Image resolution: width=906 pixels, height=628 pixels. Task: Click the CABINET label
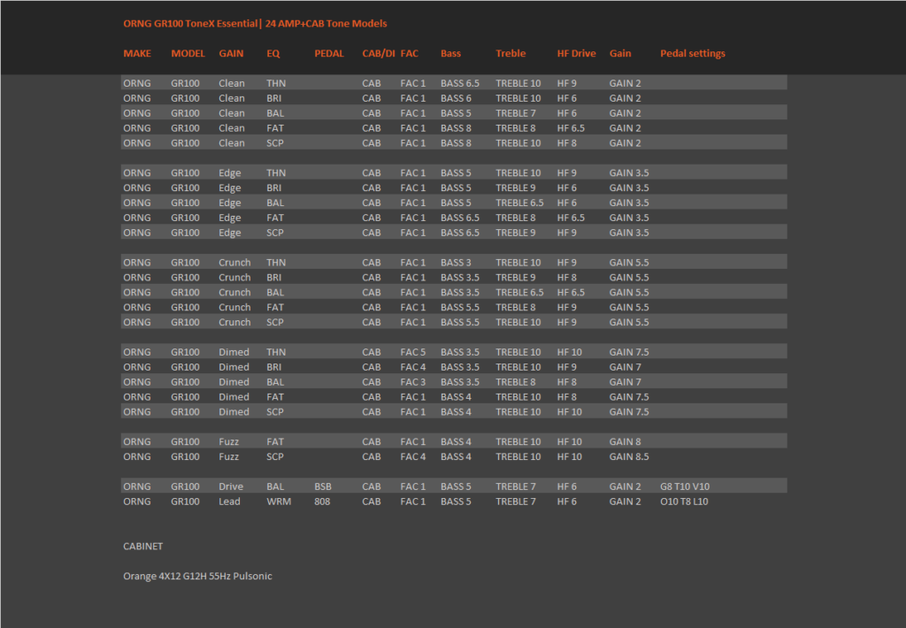click(x=142, y=547)
